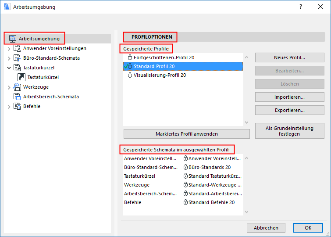Select Visualisierung-Profil 20 profile
The image size is (331, 237).
[160, 75]
